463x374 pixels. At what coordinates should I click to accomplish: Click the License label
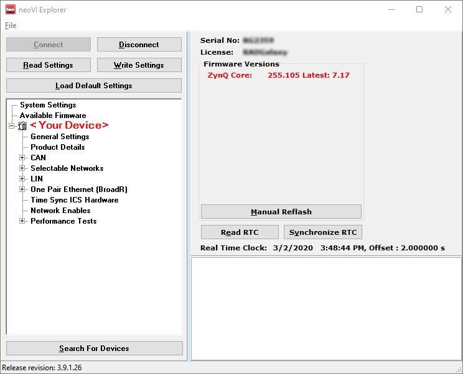coord(217,52)
